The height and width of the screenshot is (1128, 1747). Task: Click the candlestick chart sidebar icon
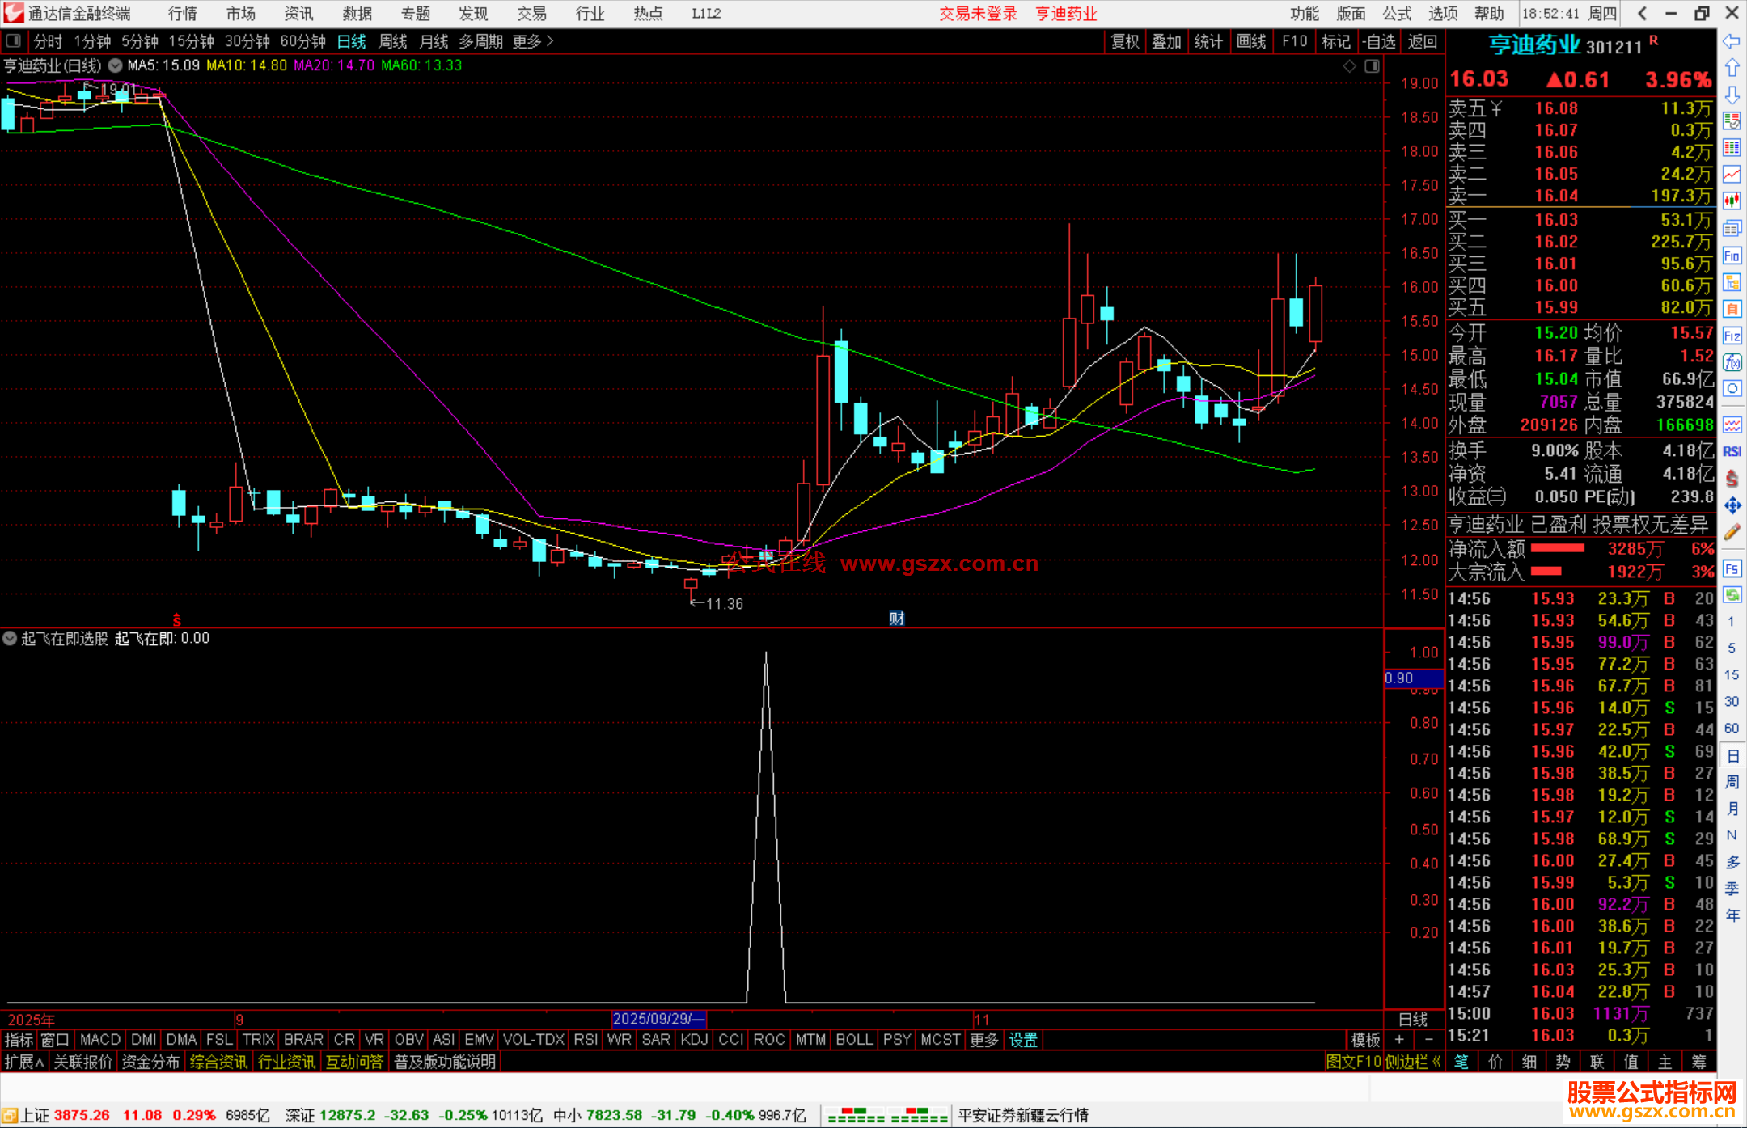pyautogui.click(x=1732, y=201)
